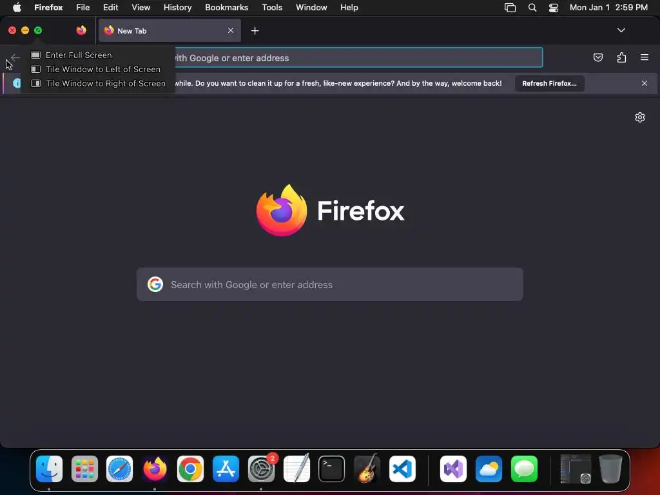Open the History menu
This screenshot has width=660, height=495.
click(x=178, y=8)
